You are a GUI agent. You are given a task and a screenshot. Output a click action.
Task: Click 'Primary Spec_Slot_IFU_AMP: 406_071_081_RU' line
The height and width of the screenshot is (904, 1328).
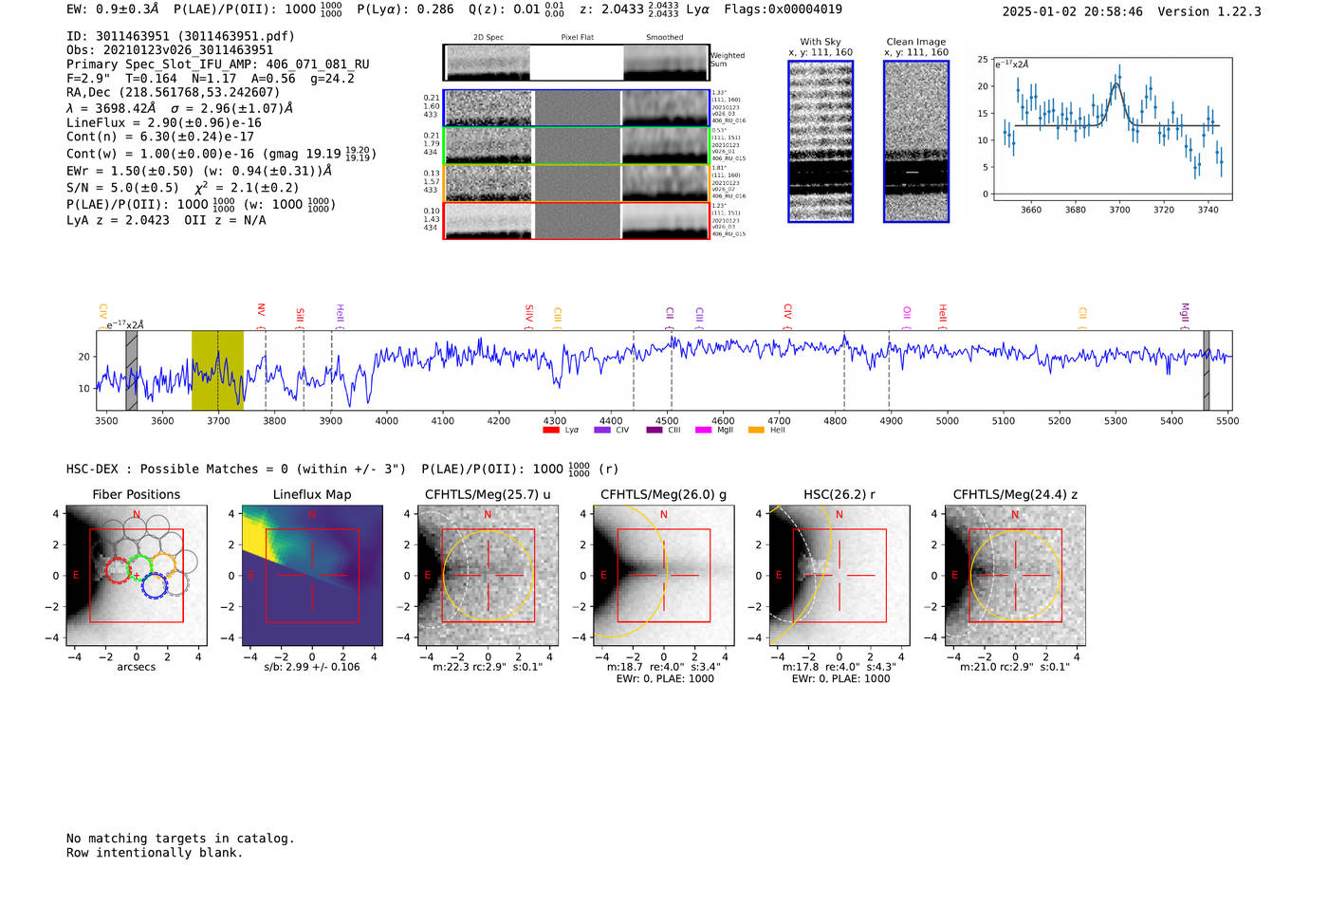pos(218,65)
